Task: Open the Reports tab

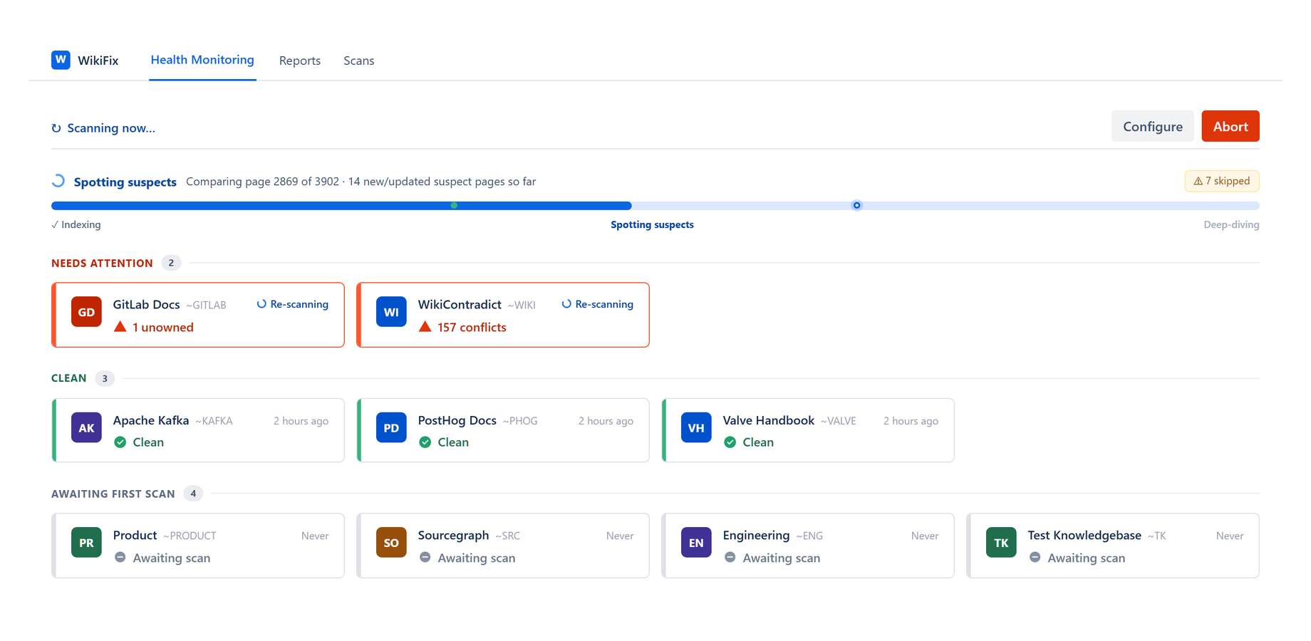Action: coord(300,61)
